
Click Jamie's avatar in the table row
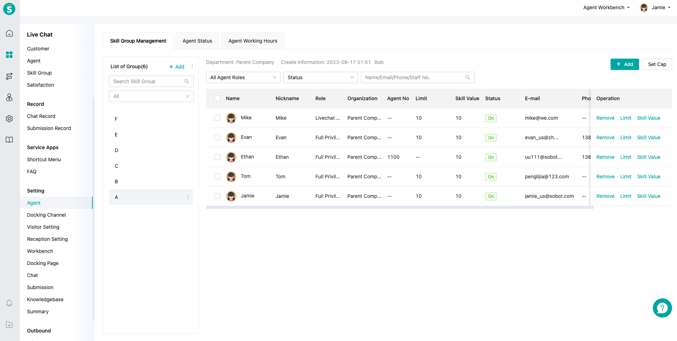pos(231,196)
